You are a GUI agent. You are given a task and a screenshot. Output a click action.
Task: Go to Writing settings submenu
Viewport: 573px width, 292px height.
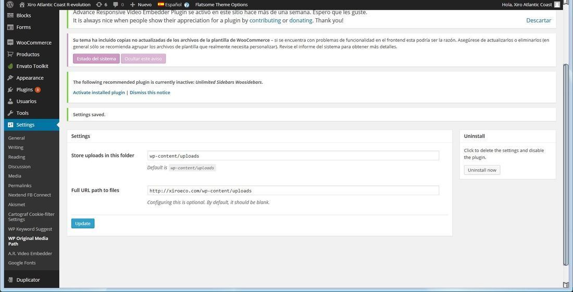pos(16,147)
